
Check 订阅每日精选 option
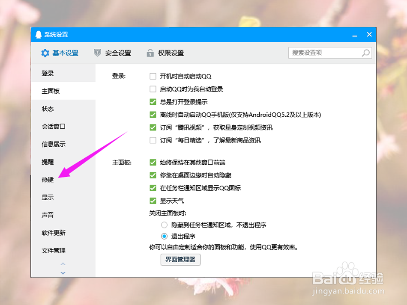click(153, 140)
